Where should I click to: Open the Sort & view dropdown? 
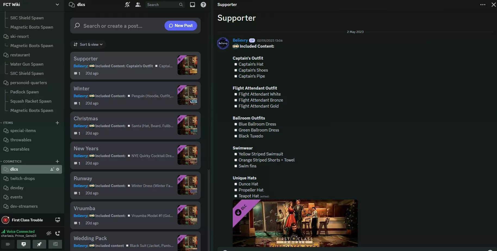[x=88, y=44]
